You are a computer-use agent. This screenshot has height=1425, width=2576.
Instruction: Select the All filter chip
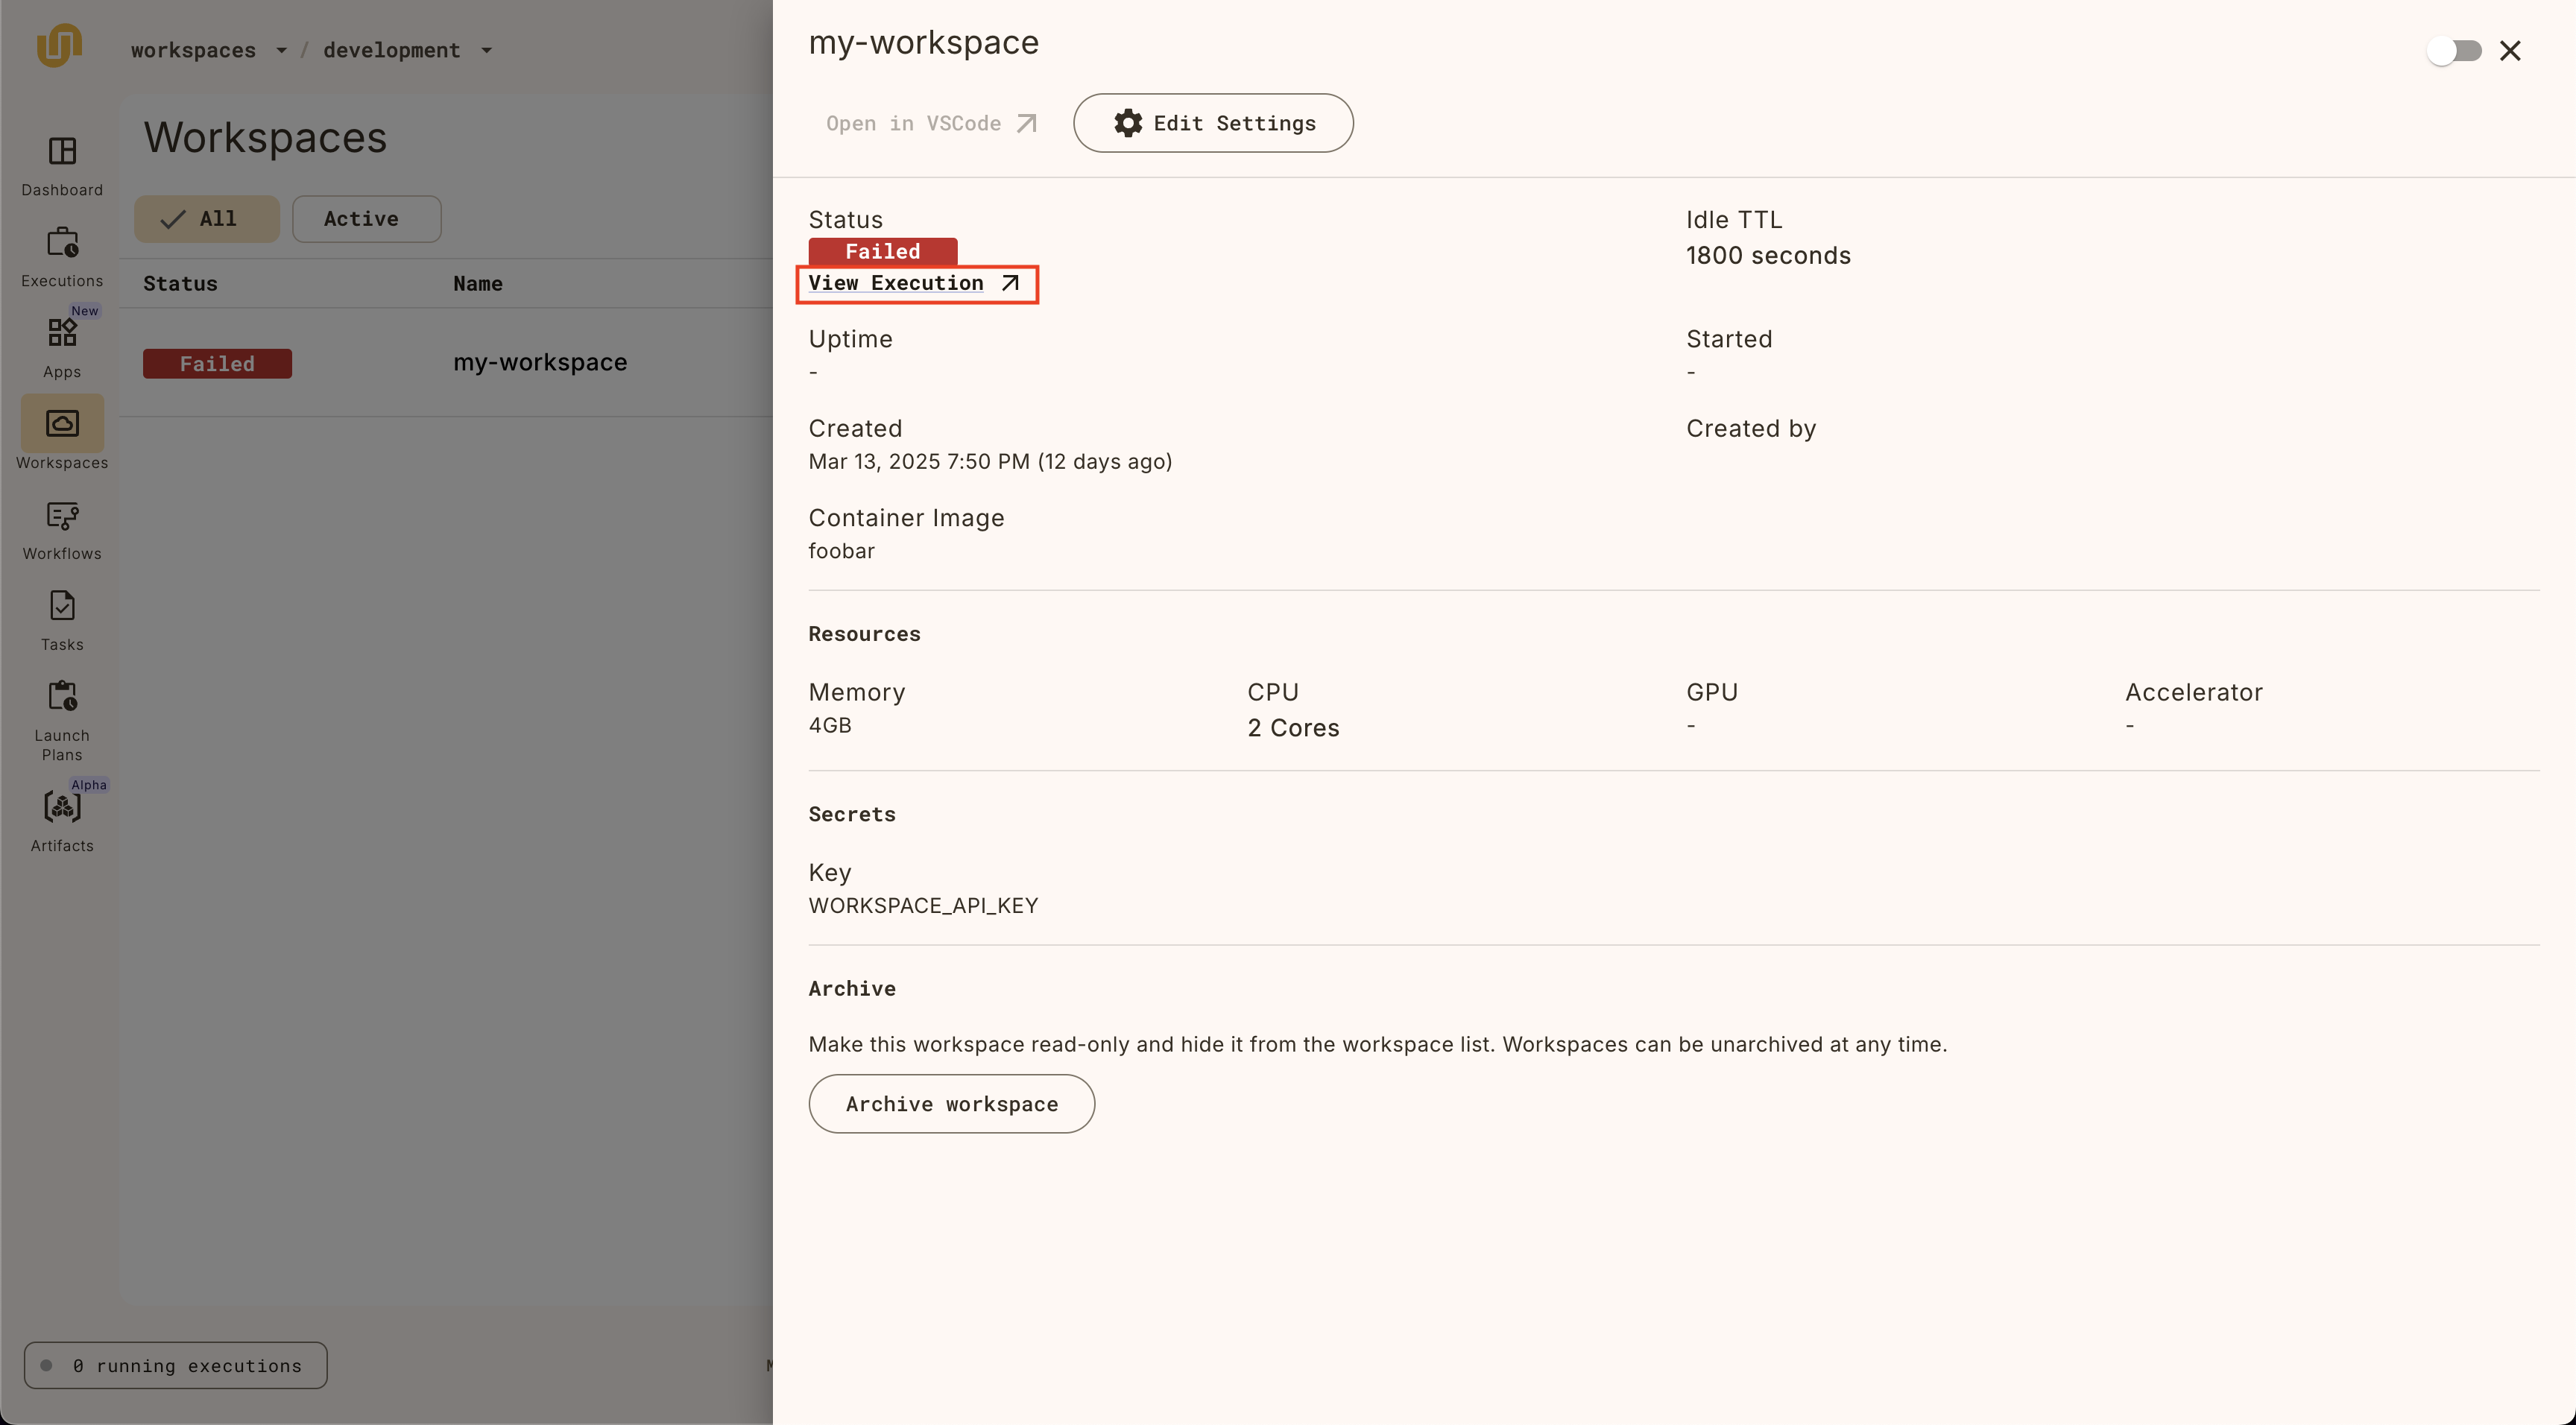[x=207, y=219]
